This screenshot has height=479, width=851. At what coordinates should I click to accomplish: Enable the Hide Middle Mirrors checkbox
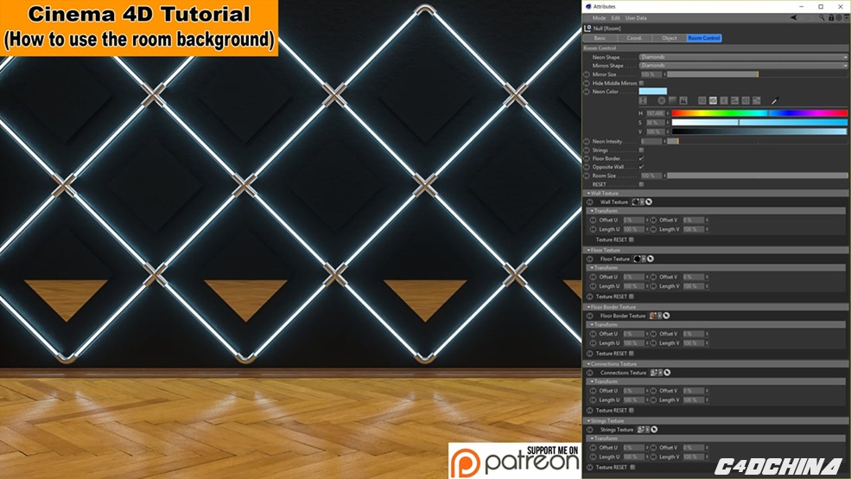coord(642,83)
